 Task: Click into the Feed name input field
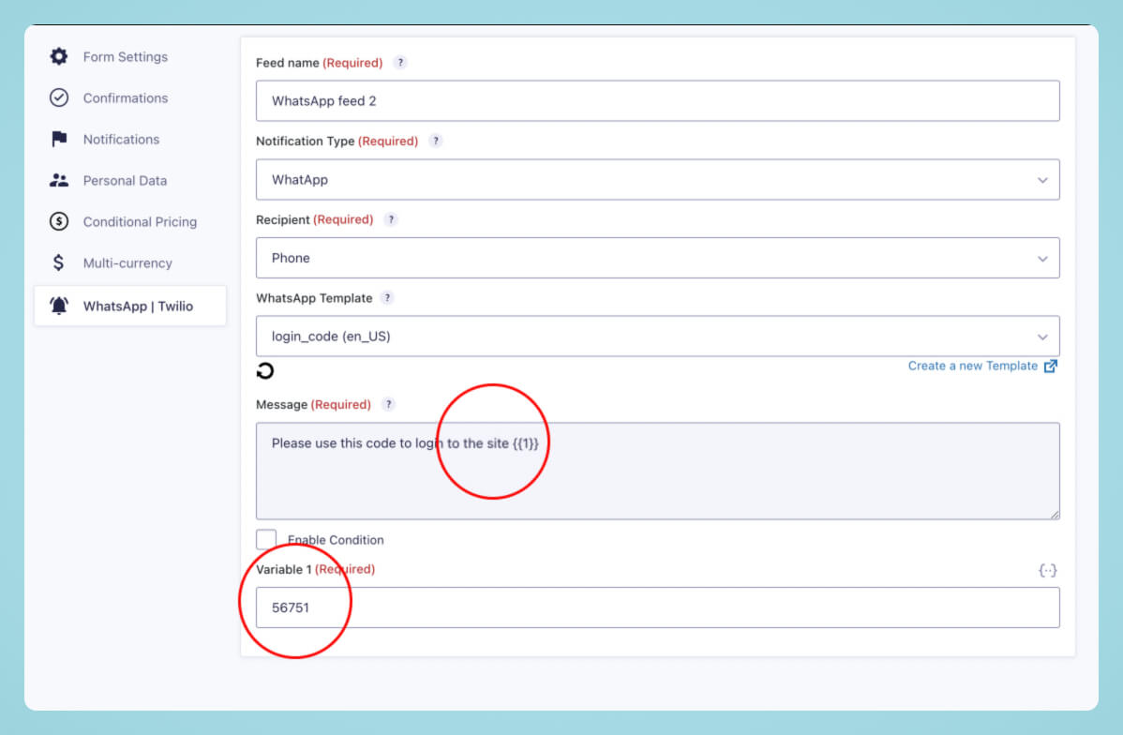coord(657,100)
